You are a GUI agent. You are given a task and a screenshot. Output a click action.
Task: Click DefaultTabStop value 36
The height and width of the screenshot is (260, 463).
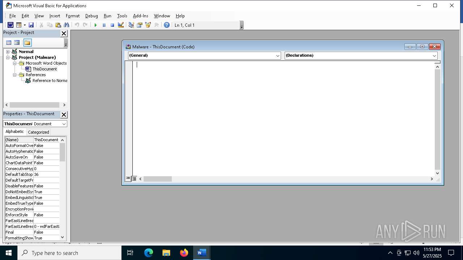tap(46, 174)
